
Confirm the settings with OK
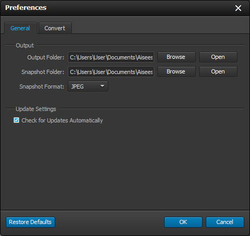(183, 222)
